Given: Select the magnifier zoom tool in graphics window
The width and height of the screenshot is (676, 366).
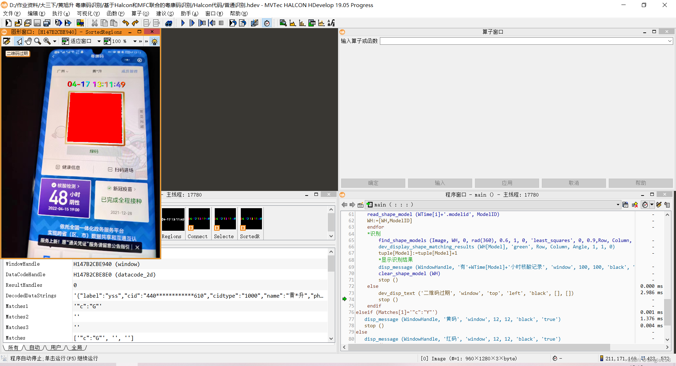Looking at the screenshot, I should [x=37, y=41].
